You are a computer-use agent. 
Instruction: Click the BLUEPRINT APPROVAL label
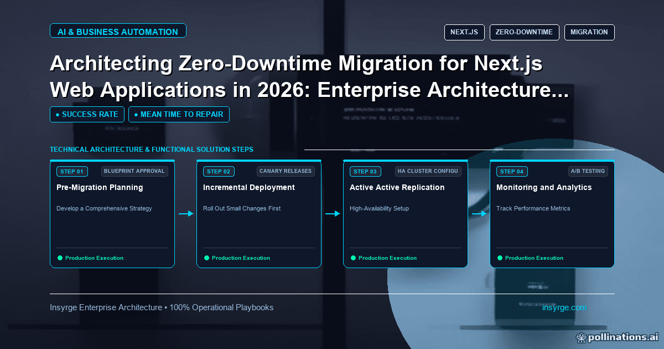134,171
